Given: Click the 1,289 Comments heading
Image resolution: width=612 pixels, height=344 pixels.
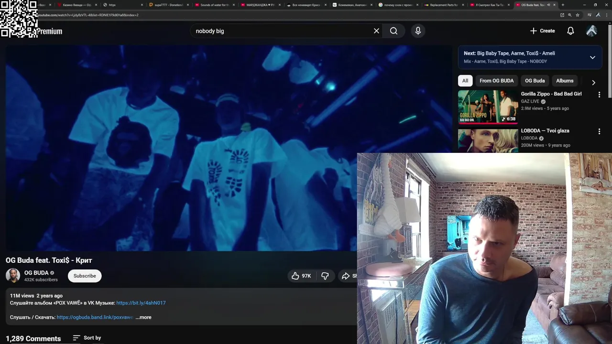Looking at the screenshot, I should [33, 338].
